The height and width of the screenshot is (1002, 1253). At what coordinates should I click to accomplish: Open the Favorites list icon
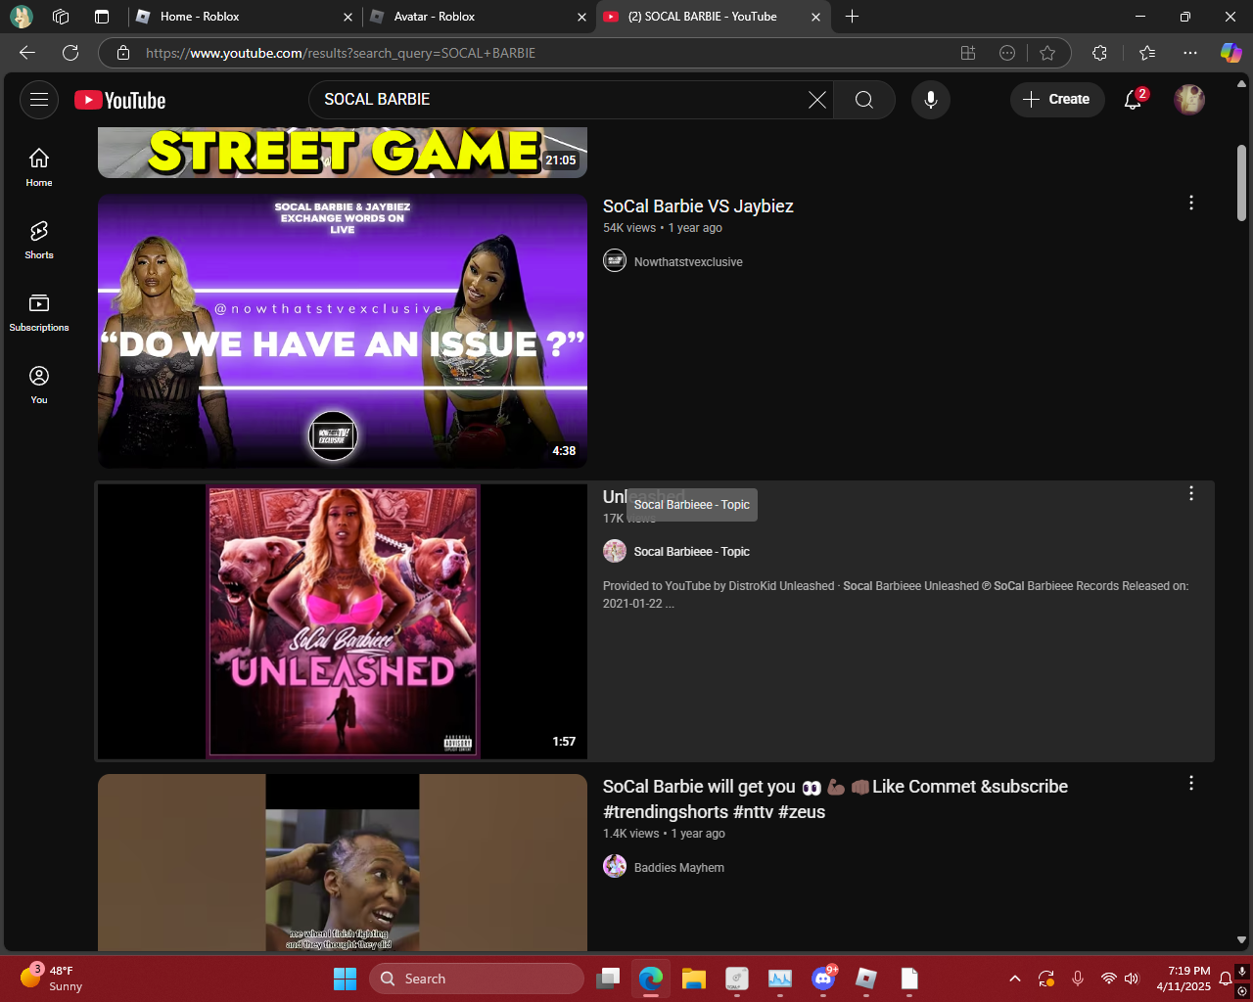pos(1147,53)
